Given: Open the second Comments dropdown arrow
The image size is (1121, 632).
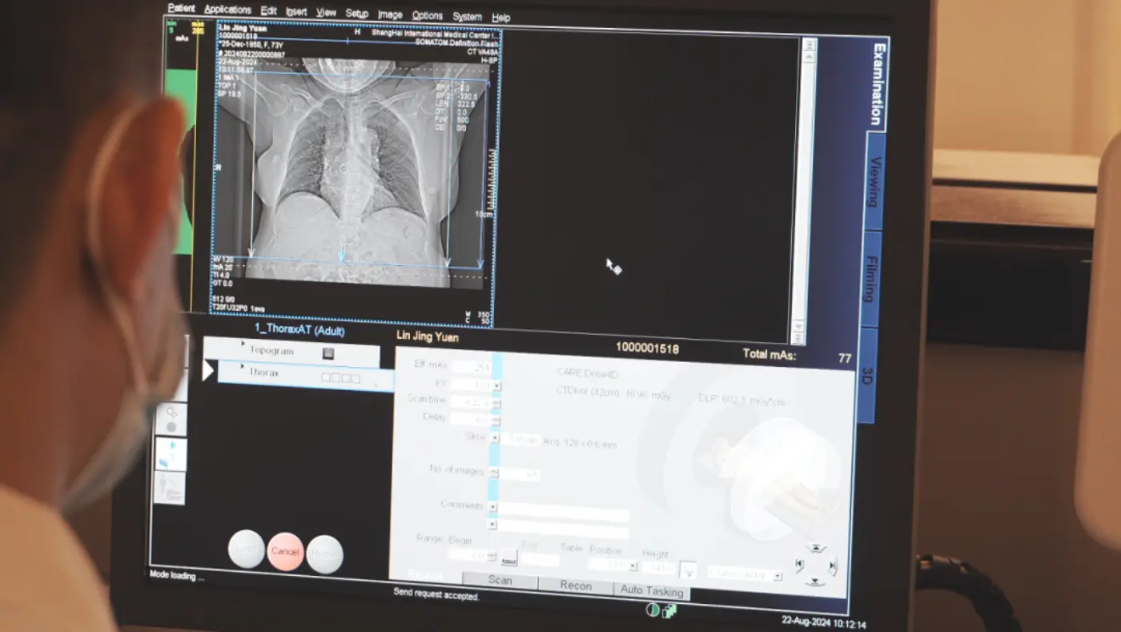Looking at the screenshot, I should [492, 525].
